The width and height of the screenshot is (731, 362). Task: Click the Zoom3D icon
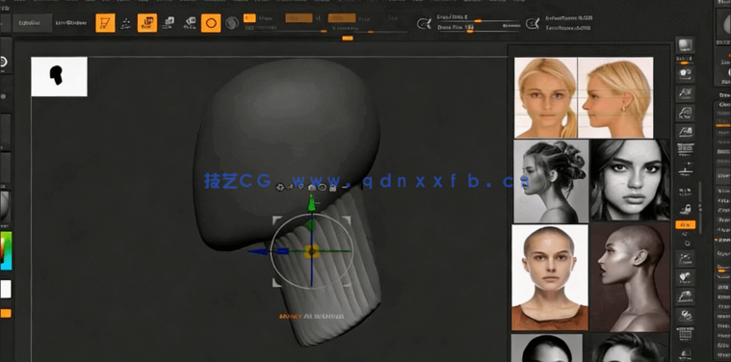pos(685,297)
